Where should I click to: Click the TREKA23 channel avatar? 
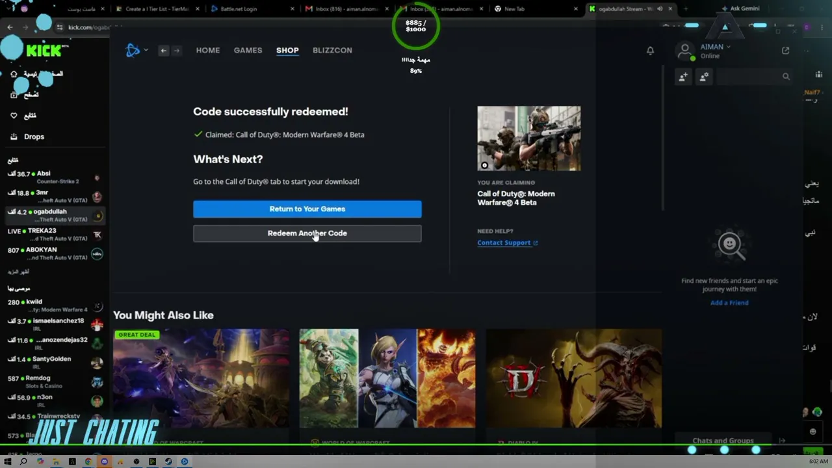(x=97, y=235)
